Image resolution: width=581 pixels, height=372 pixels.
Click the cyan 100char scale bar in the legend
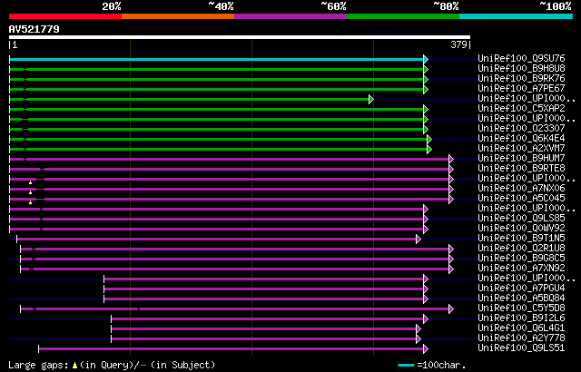tap(406, 366)
